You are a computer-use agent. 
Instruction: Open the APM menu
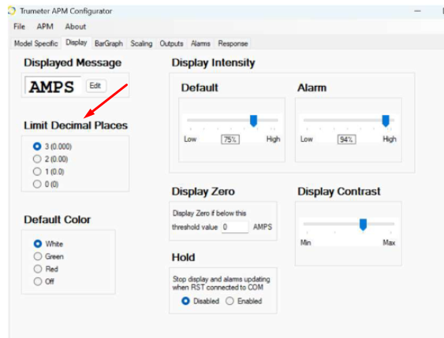click(45, 27)
